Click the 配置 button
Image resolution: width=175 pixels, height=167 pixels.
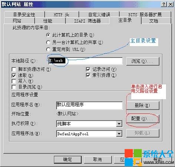tap(143, 119)
